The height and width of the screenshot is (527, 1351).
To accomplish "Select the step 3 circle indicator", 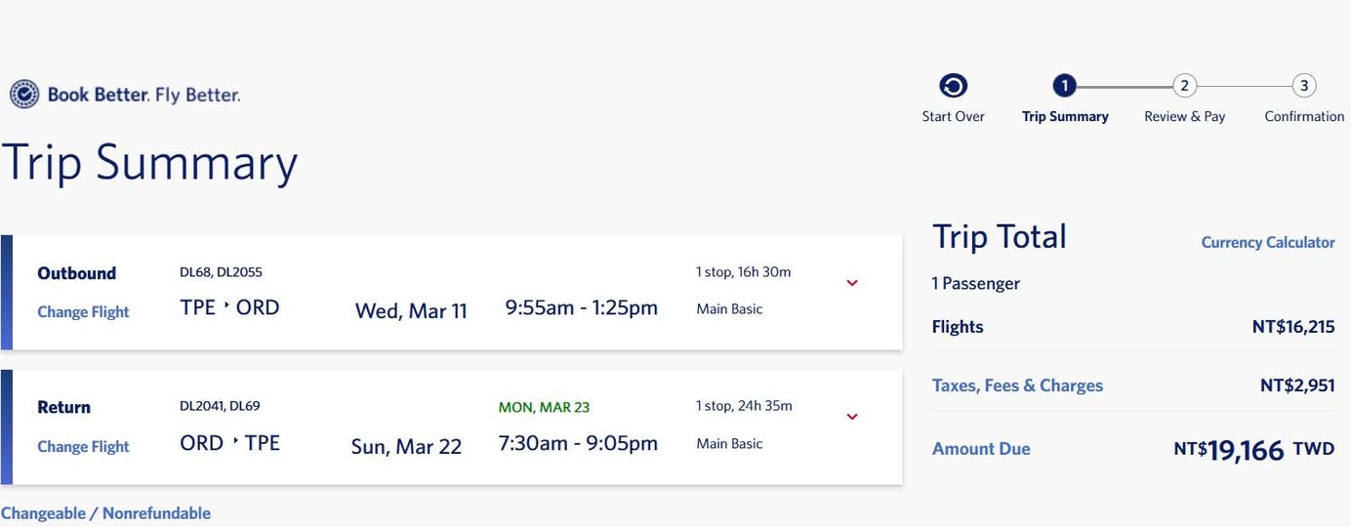I will pos(1304,86).
